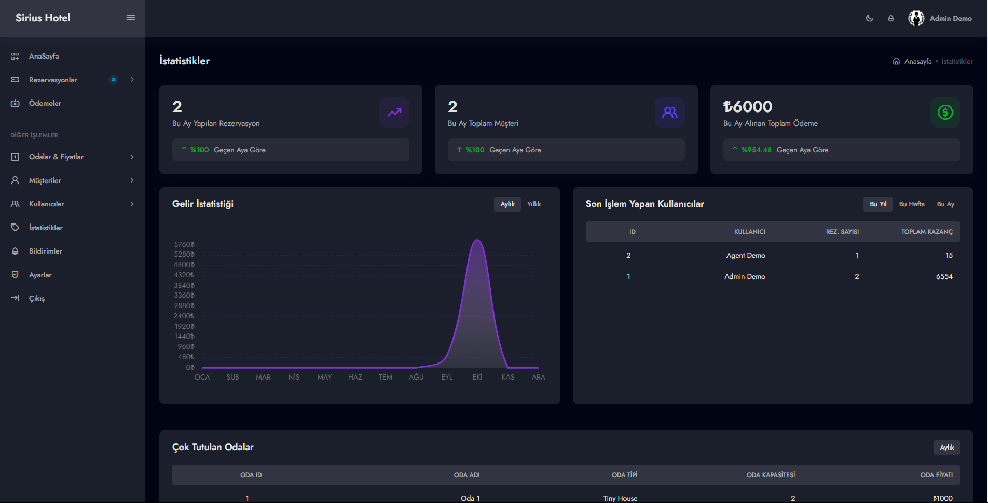Click the ₺6000 total payment amount
The height and width of the screenshot is (503, 988).
point(748,106)
